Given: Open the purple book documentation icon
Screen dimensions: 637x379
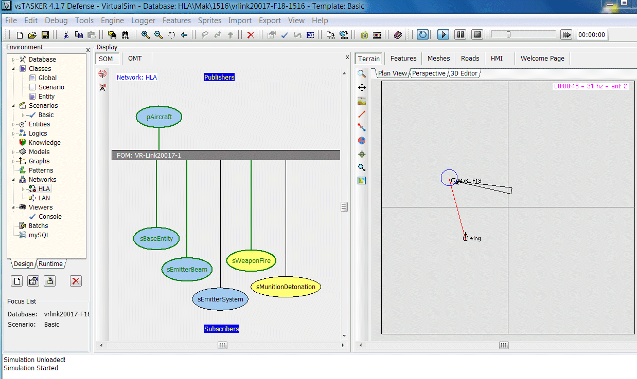Looking at the screenshot, I should coord(398,35).
